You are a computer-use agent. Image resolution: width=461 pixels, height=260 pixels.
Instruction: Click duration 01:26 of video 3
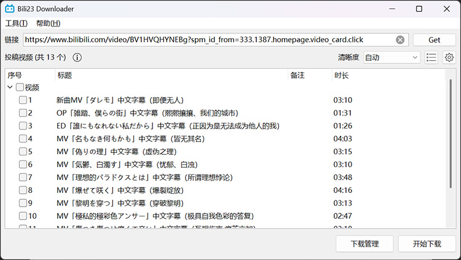pos(342,126)
